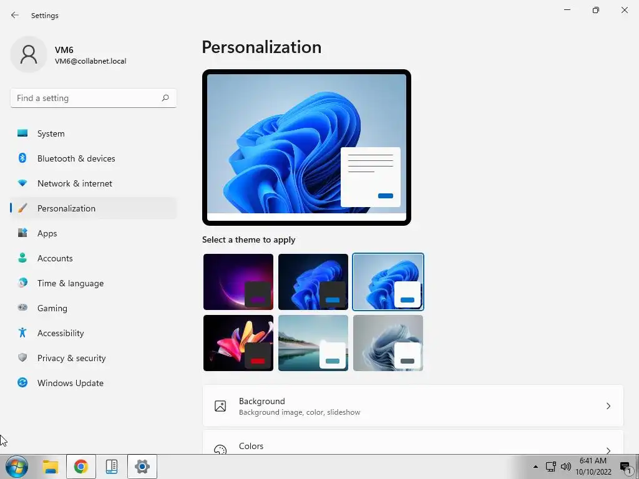This screenshot has height=479, width=639.
Task: Show hidden tray icons arrow
Action: coord(535,467)
